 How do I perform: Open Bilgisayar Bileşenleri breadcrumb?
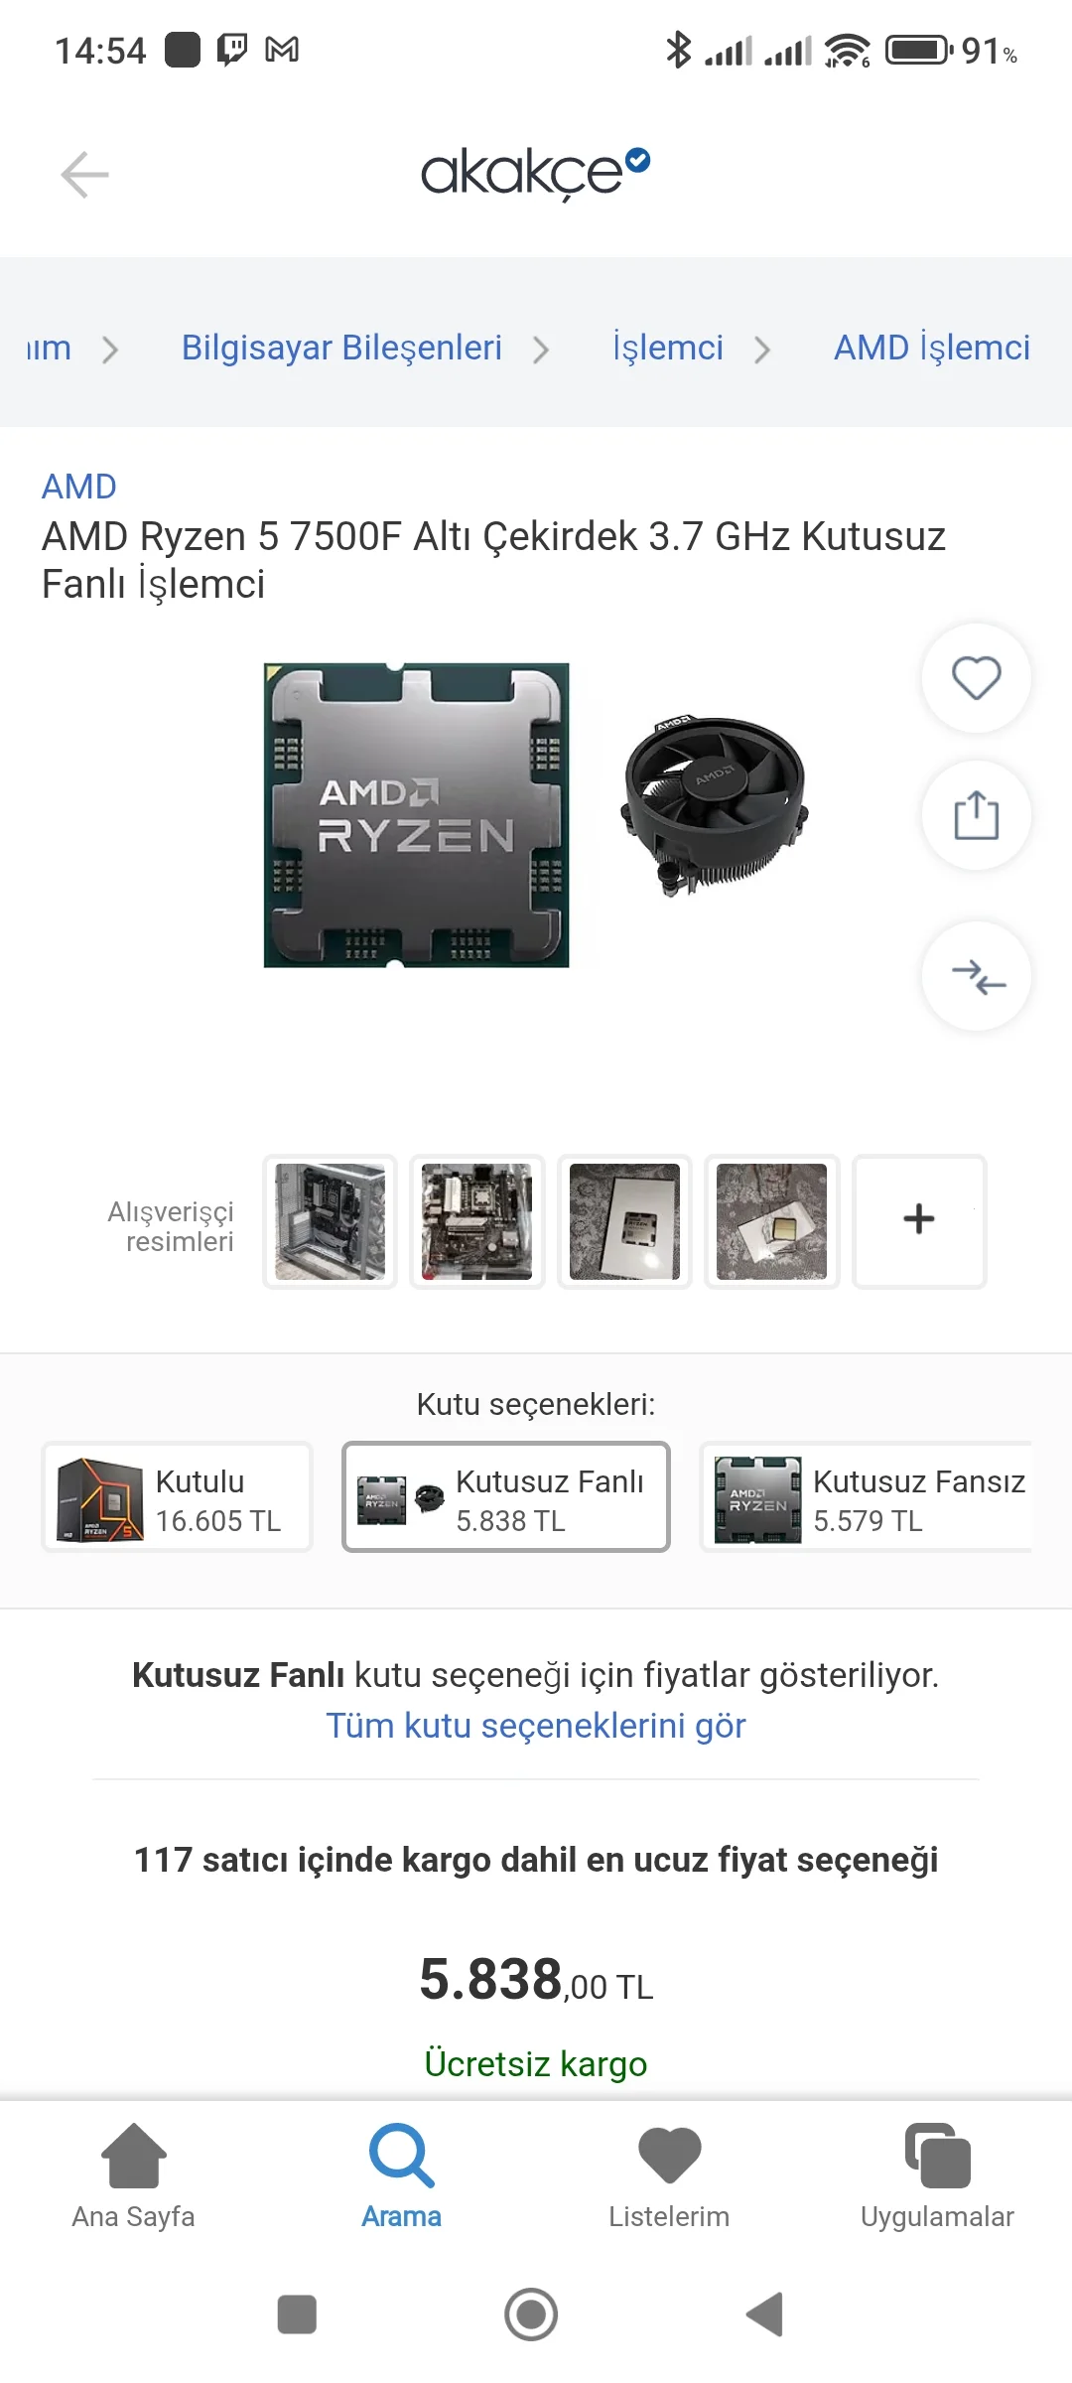coord(341,348)
